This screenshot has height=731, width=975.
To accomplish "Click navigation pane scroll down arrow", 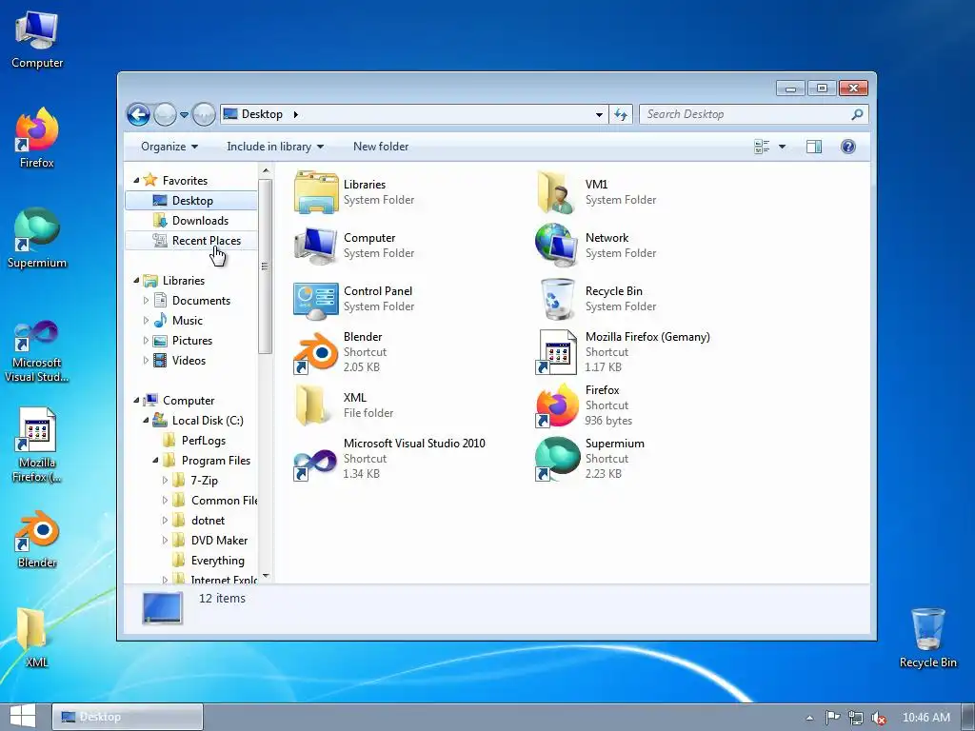I will click(x=266, y=576).
